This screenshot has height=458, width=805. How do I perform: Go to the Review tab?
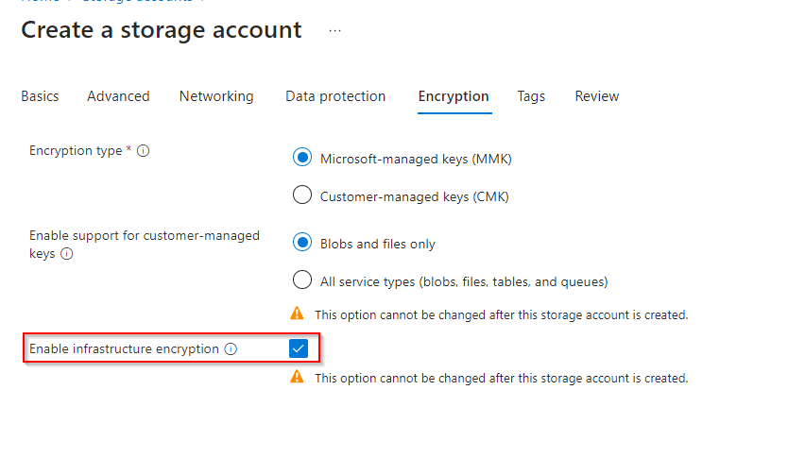(x=597, y=96)
